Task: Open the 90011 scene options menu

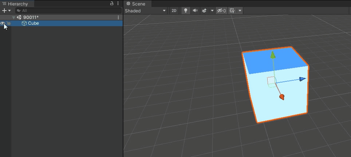Action: pyautogui.click(x=118, y=17)
